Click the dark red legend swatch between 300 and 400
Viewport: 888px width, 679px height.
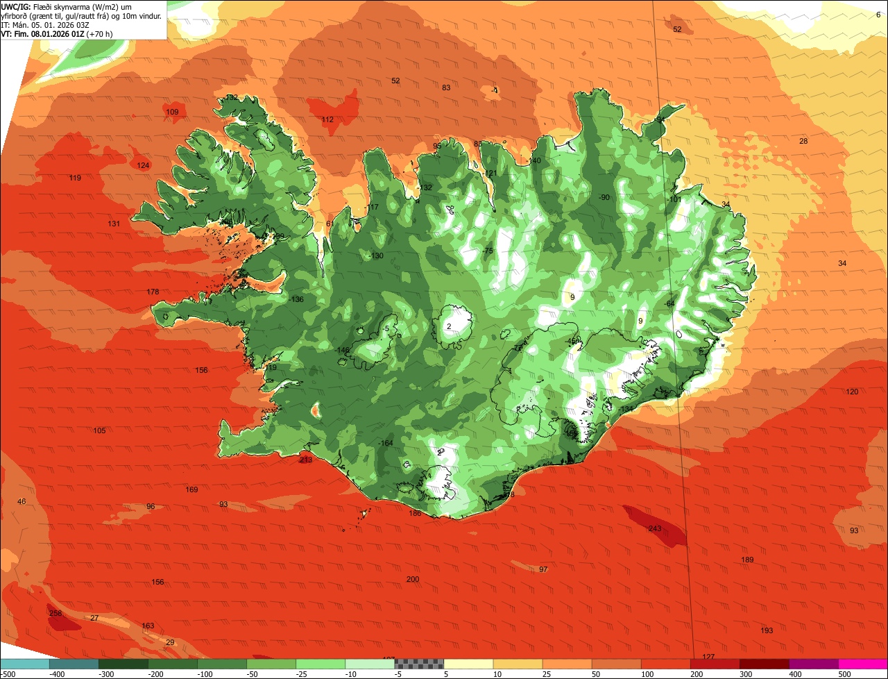764,664
